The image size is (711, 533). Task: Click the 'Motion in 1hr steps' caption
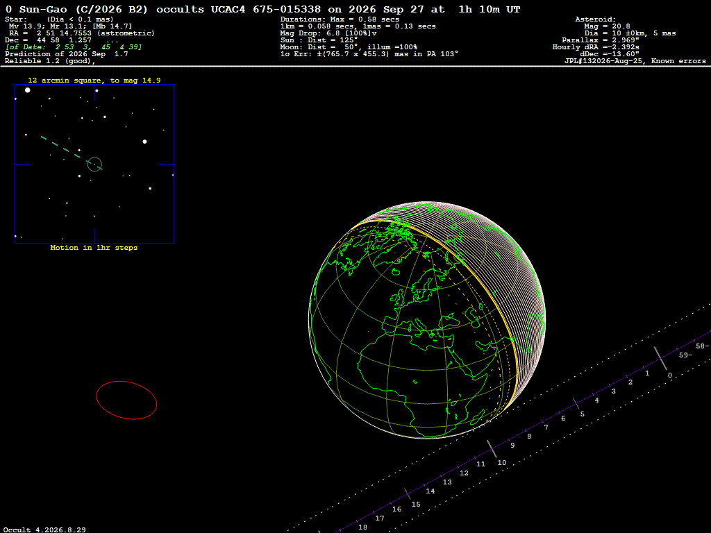[x=94, y=248]
